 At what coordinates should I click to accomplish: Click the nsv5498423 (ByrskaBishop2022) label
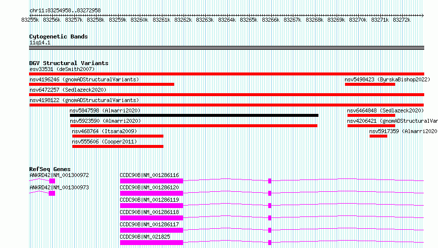387,79
